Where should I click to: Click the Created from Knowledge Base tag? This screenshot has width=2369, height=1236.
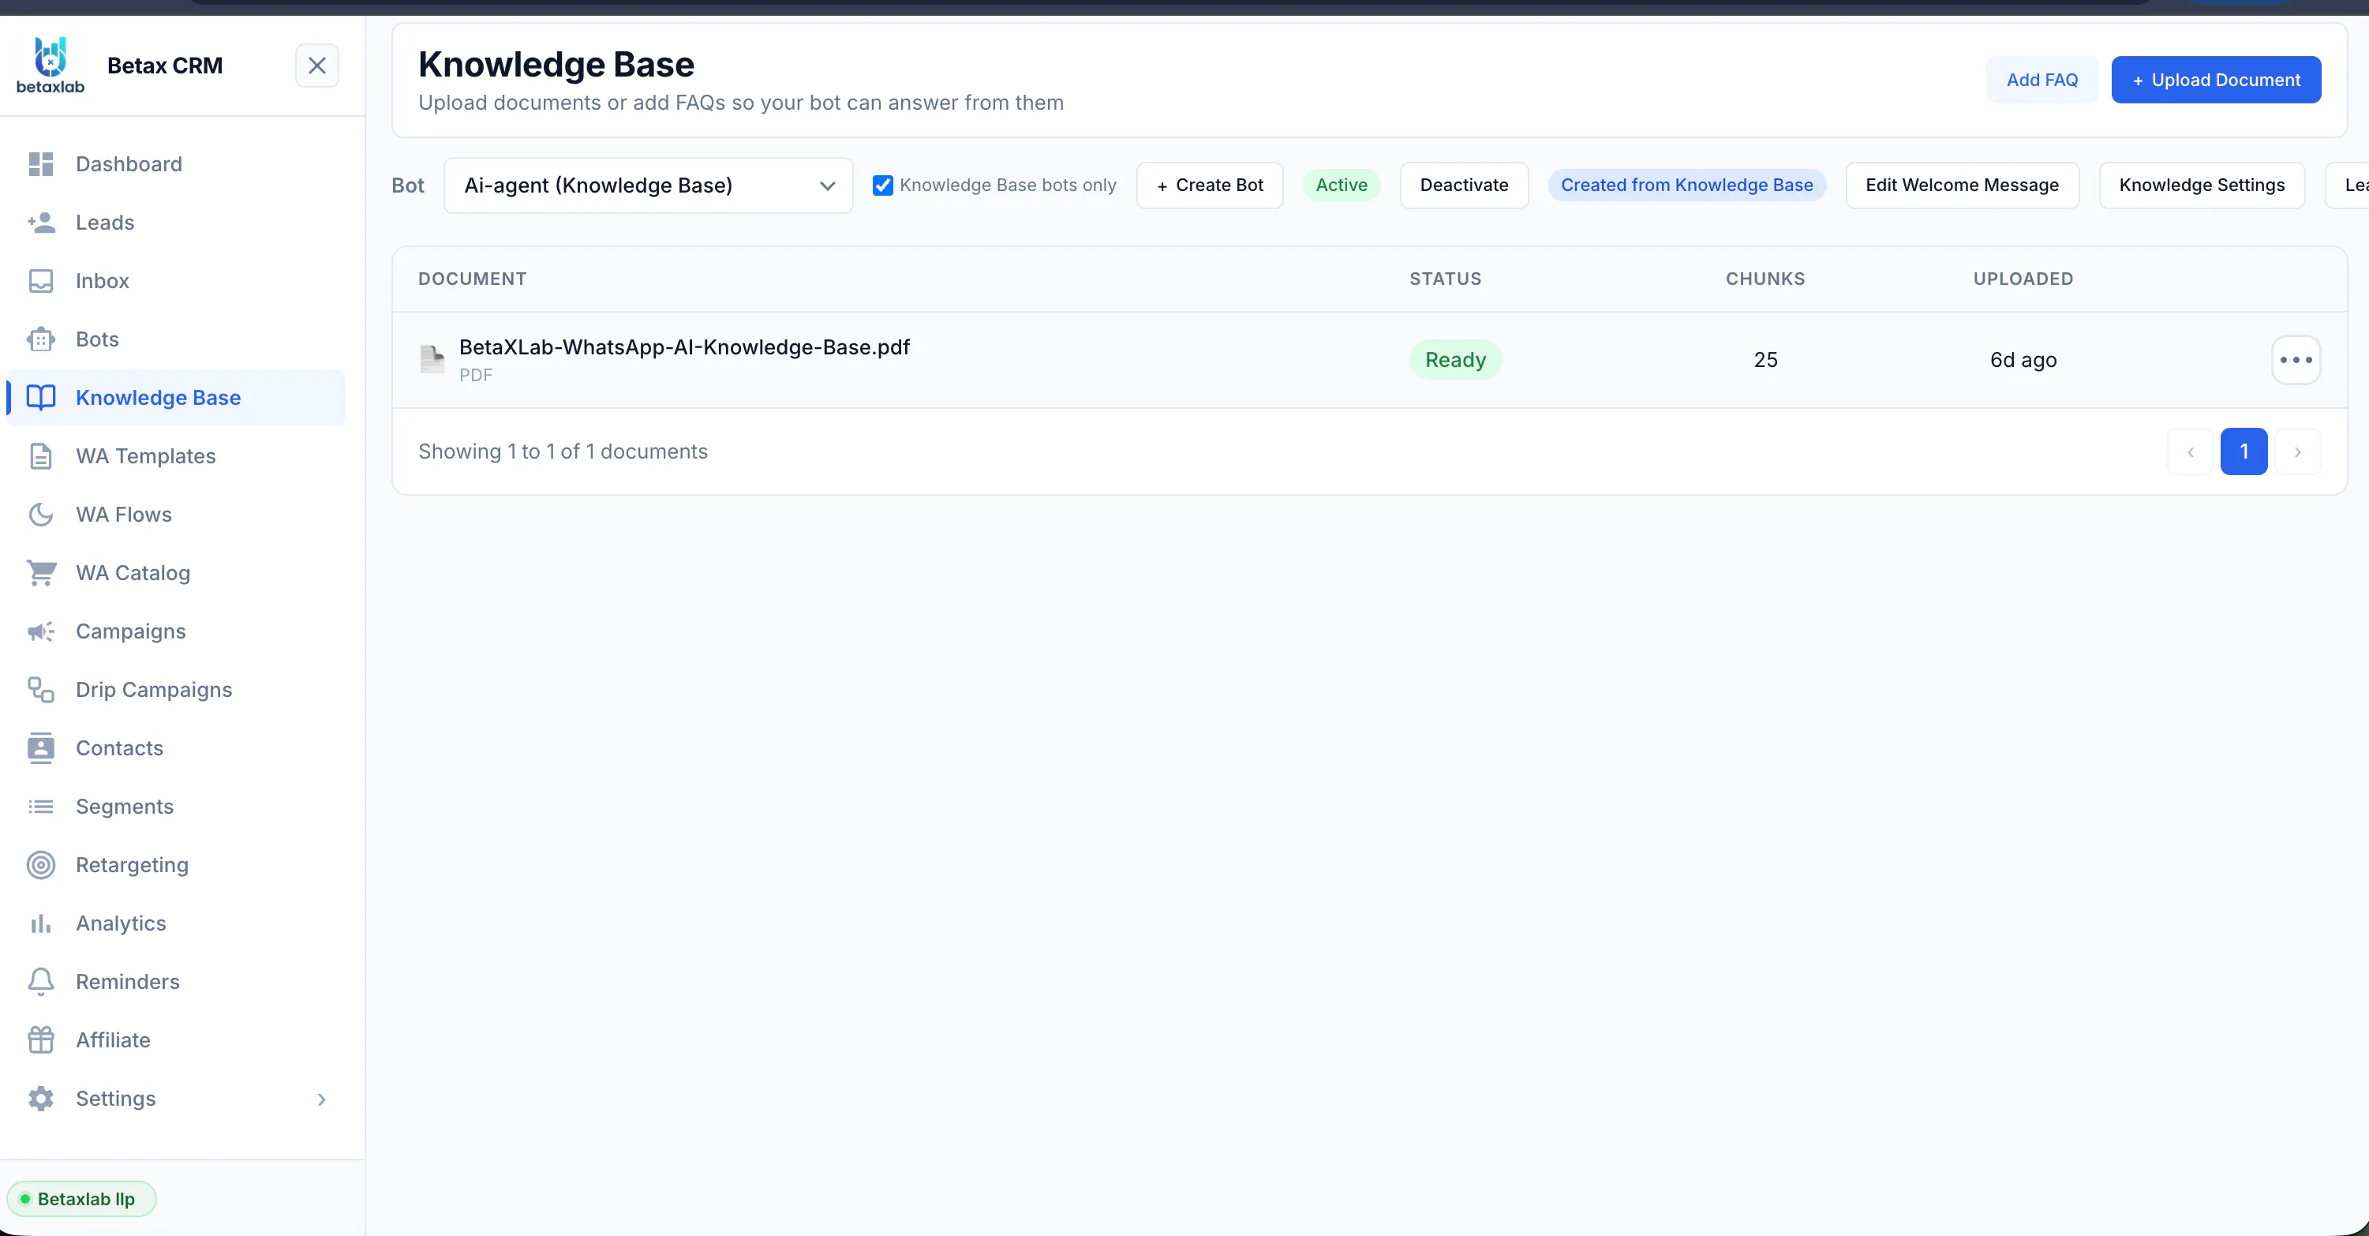point(1686,185)
